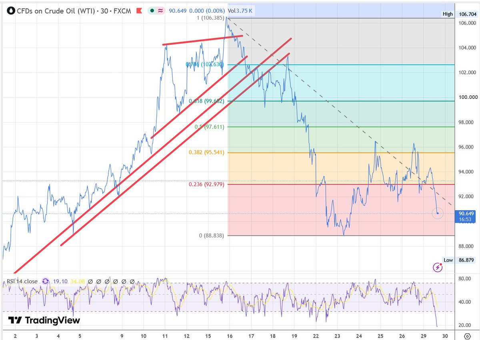
Task: Click date 9 on time axis
Action: [122, 336]
